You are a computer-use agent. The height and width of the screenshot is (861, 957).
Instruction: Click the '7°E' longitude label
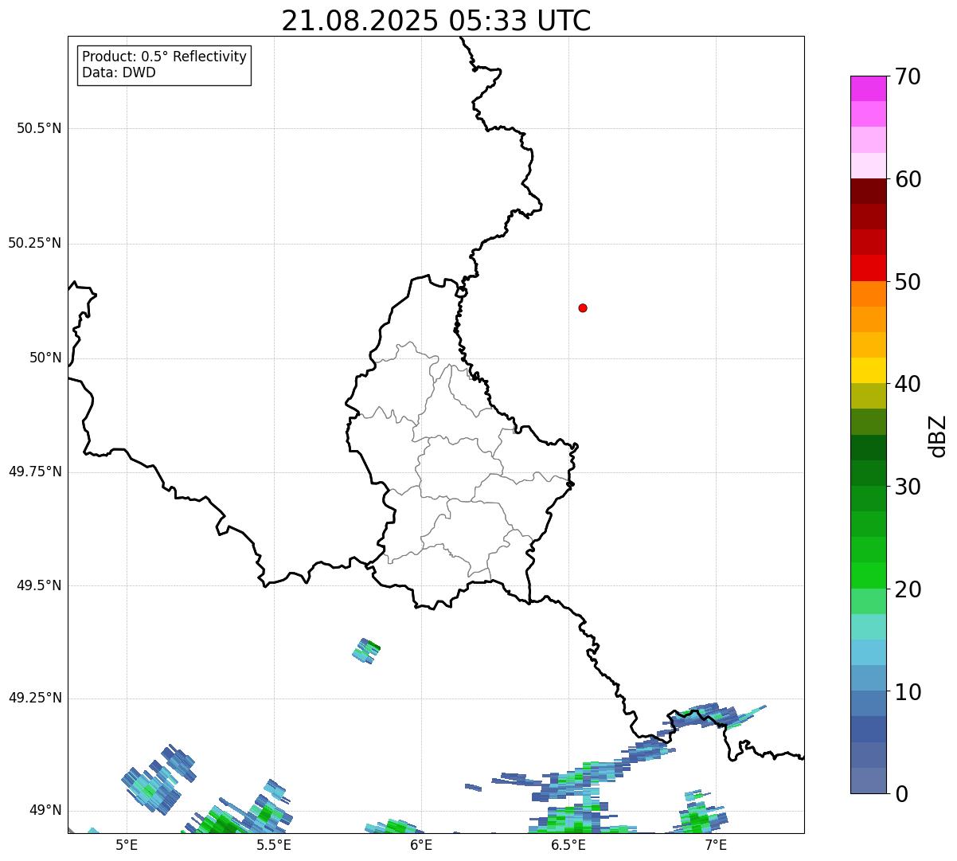pyautogui.click(x=716, y=845)
